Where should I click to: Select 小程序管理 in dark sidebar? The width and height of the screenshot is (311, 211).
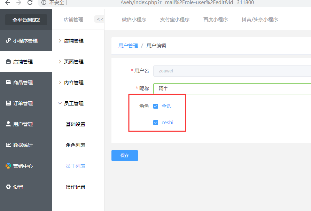[26, 40]
